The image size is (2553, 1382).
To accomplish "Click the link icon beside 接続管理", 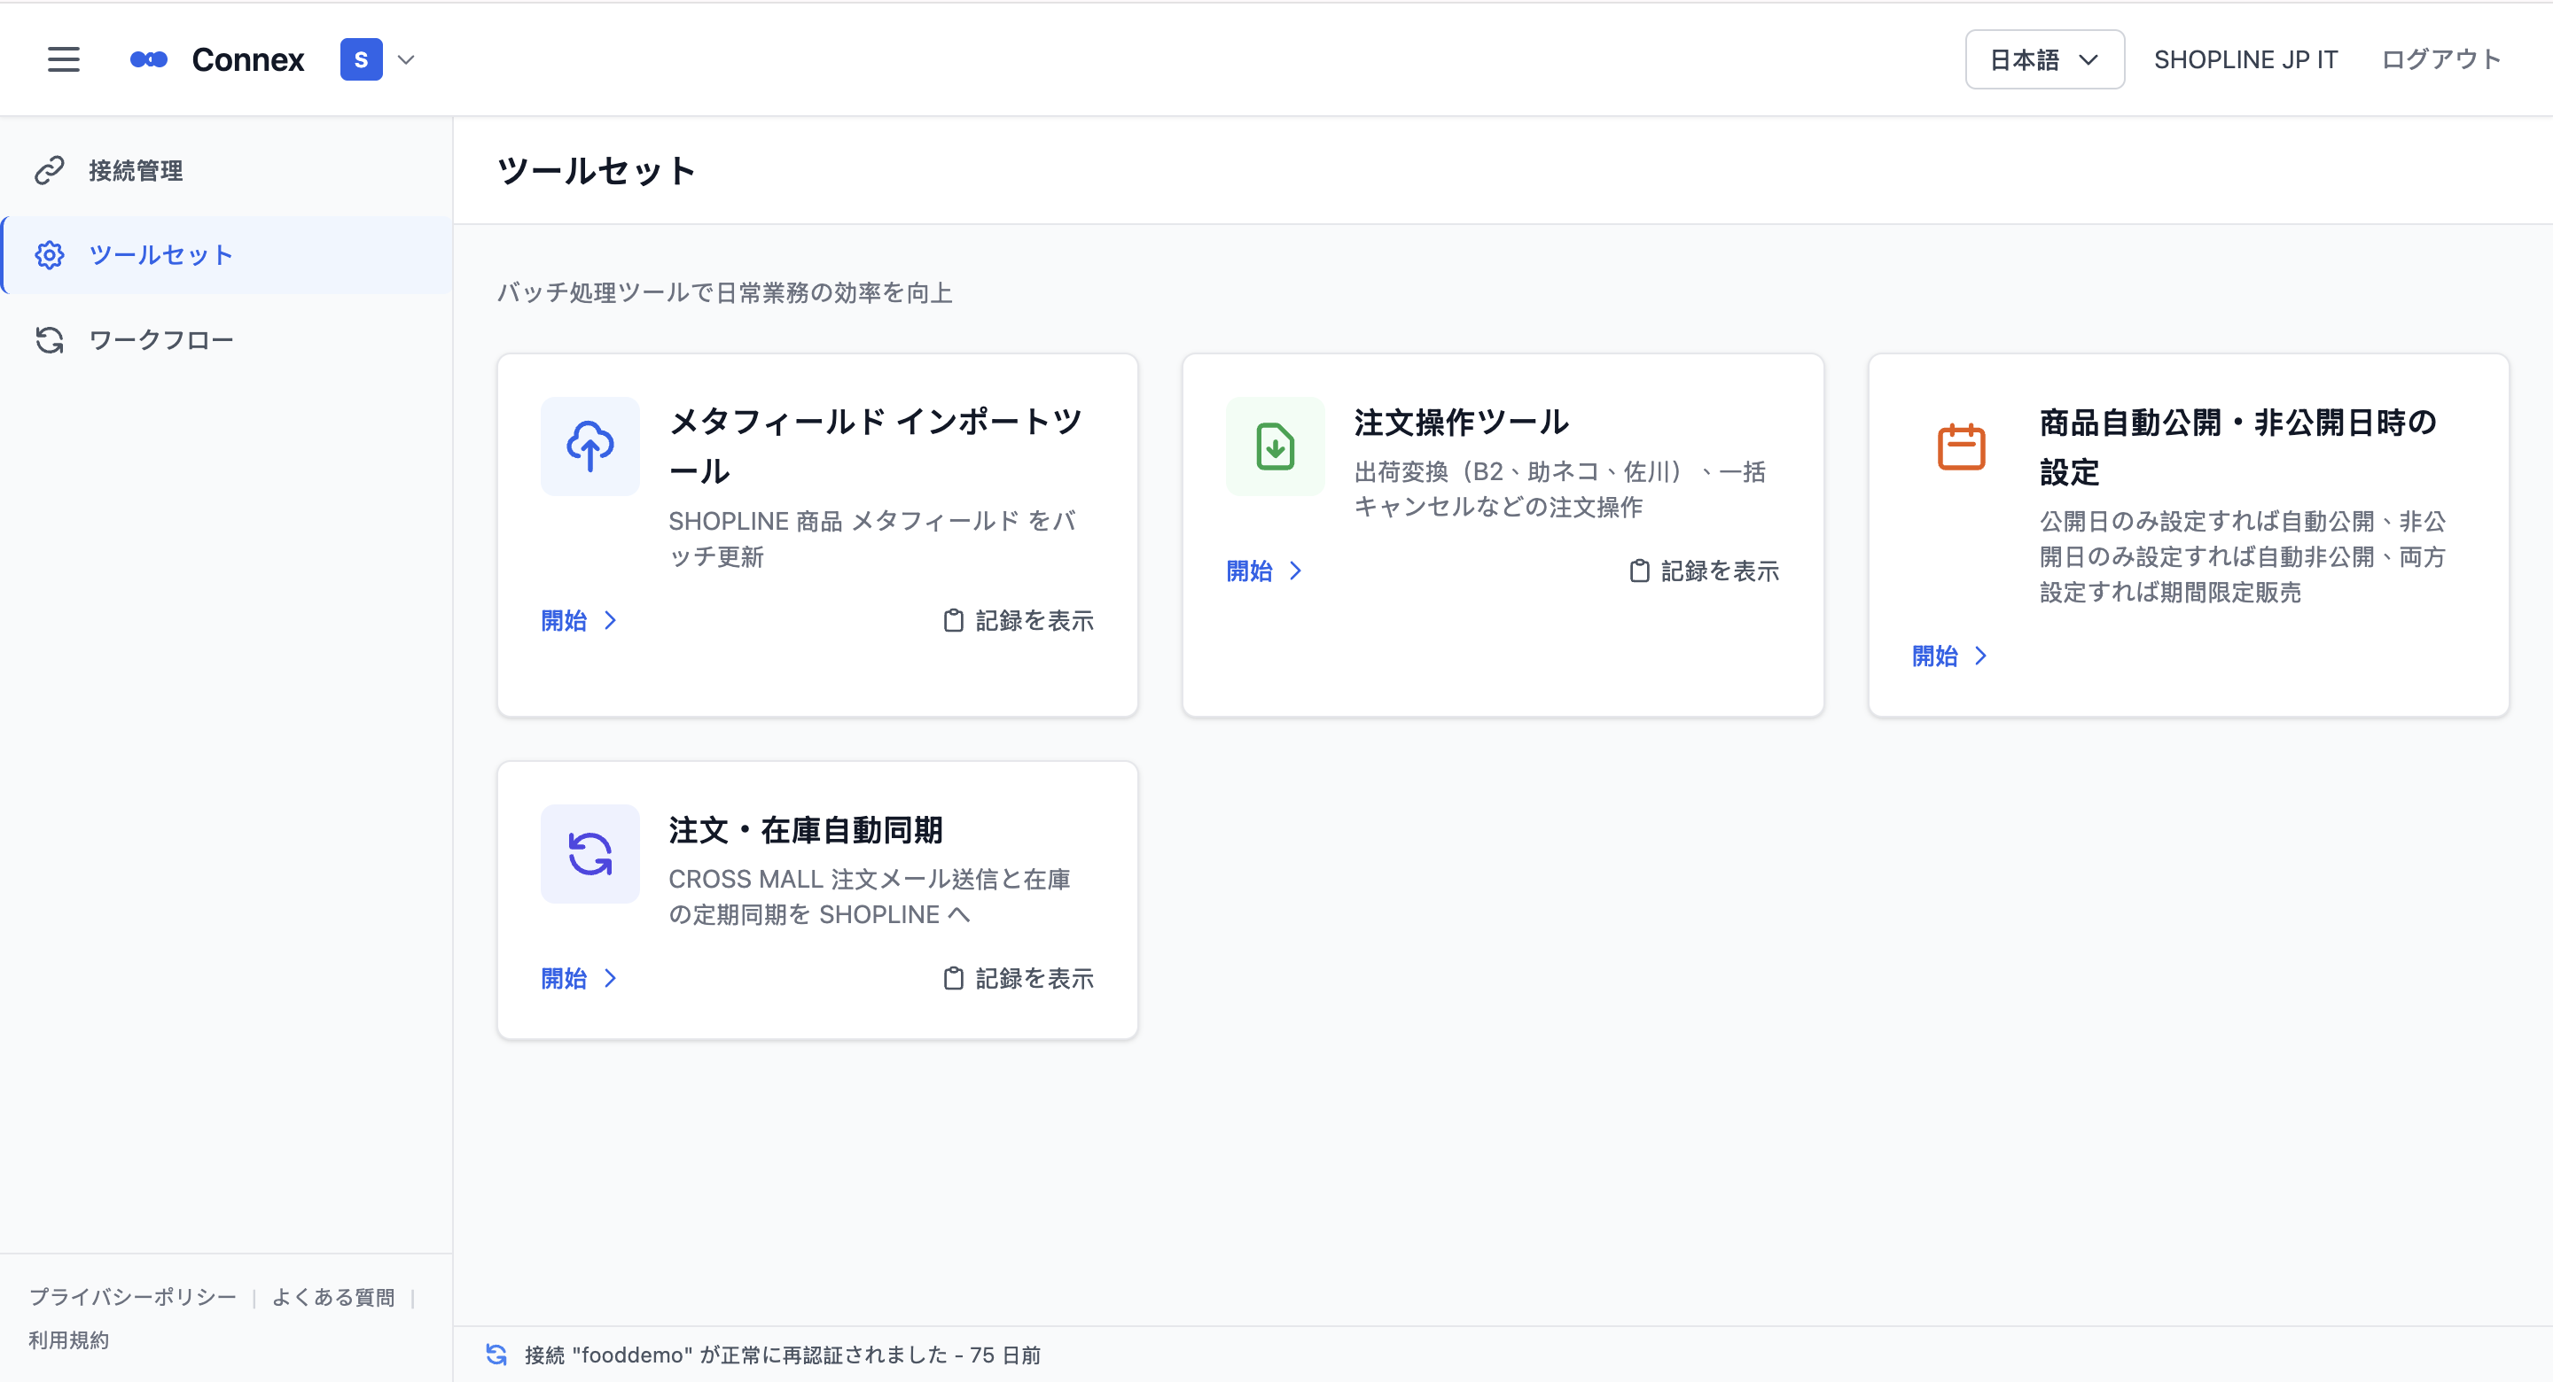I will coord(50,170).
